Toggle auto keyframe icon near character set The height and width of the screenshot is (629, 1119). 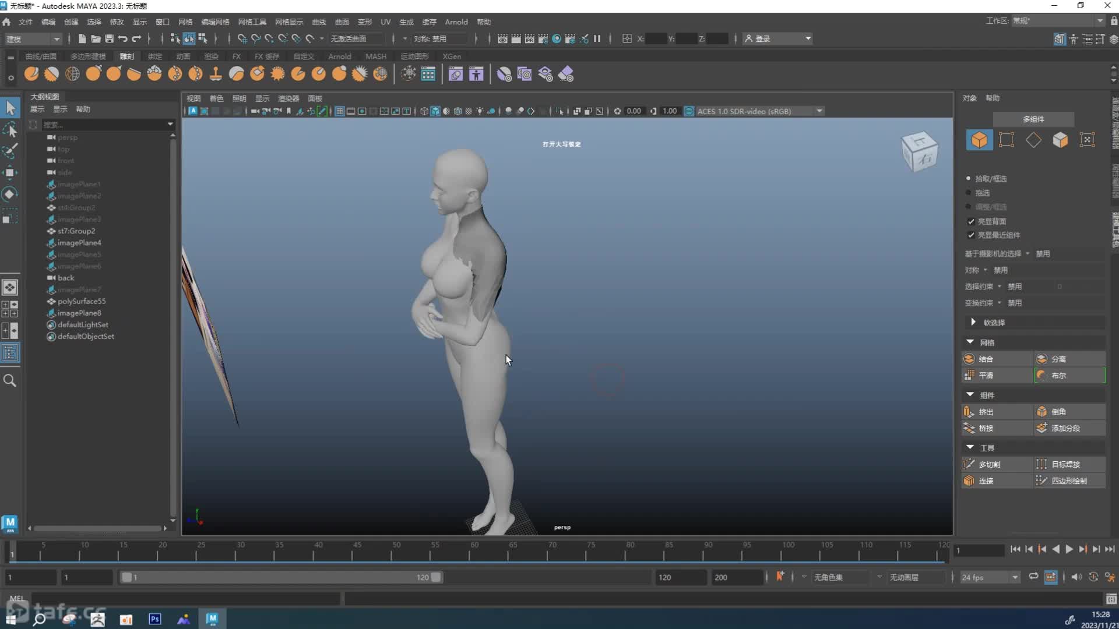coord(780,577)
